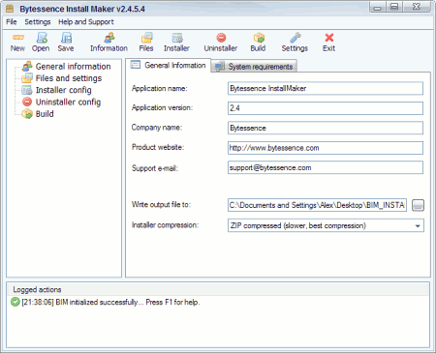Choose Uninstaller config tree node
Image resolution: width=436 pixels, height=353 pixels.
[61, 103]
